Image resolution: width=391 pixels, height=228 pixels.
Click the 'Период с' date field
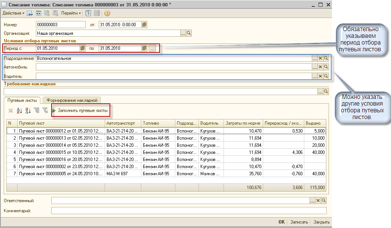tap(58, 48)
